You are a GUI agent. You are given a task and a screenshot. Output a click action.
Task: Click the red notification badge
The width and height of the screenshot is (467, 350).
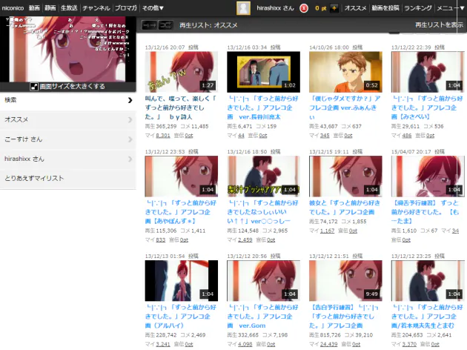(x=304, y=8)
